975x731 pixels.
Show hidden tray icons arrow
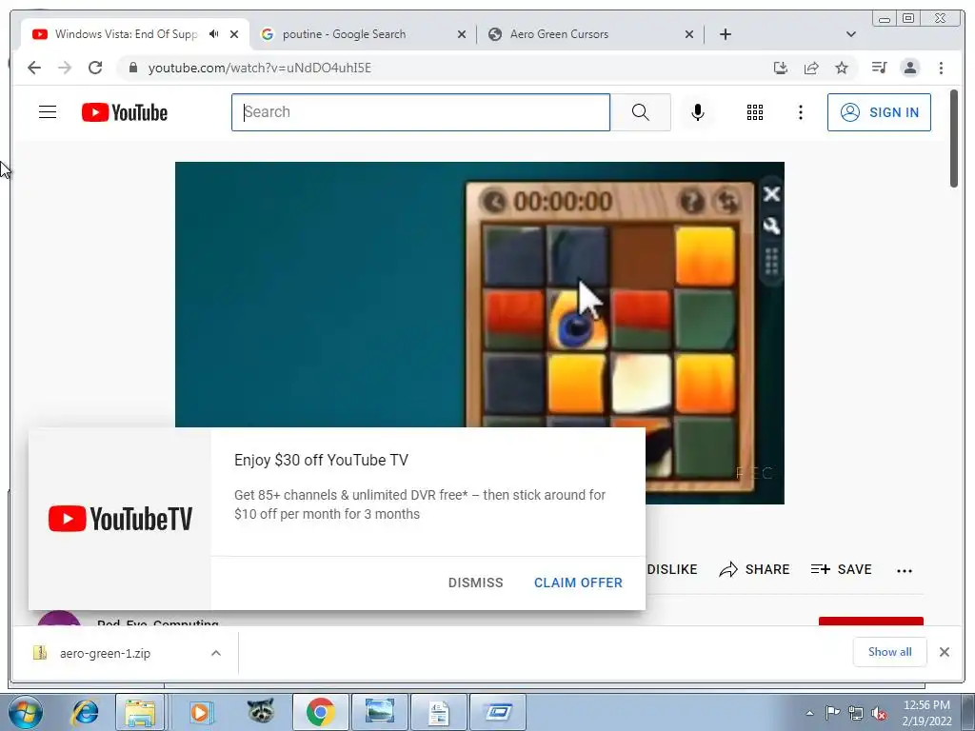click(809, 713)
